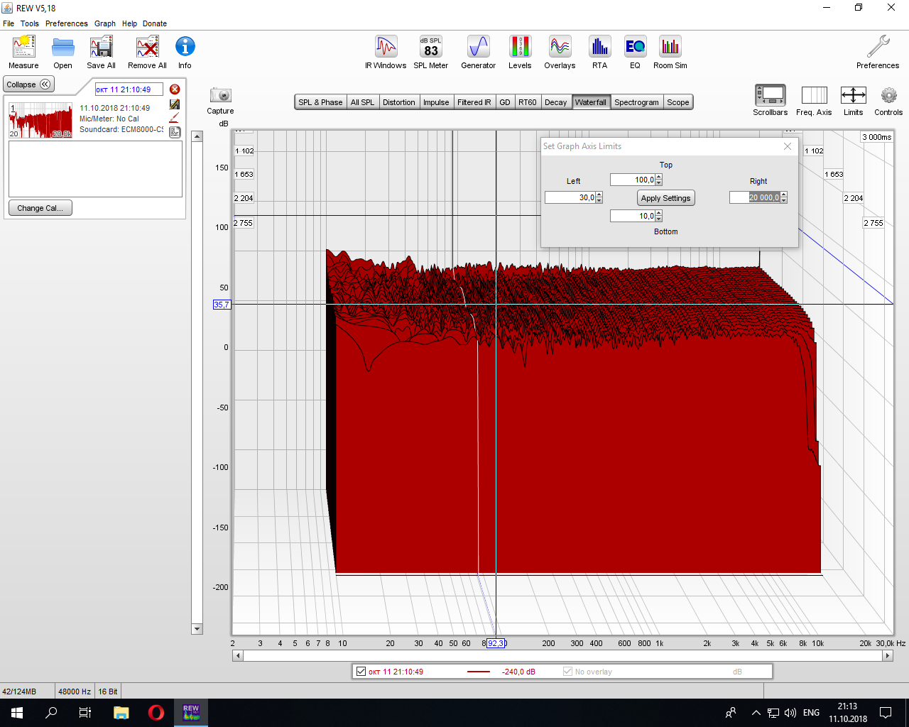Image resolution: width=909 pixels, height=727 pixels.
Task: Decrease the Left limit value stepper
Action: click(x=599, y=200)
